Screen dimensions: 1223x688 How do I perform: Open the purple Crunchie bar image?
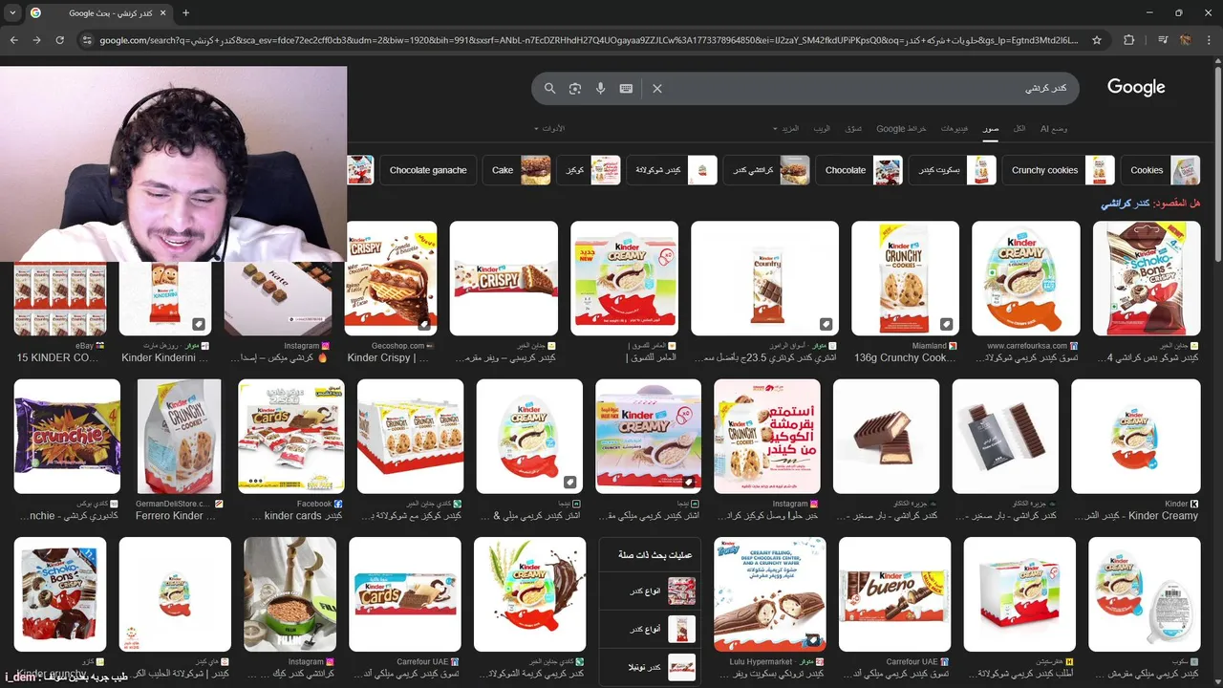pyautogui.click(x=67, y=436)
